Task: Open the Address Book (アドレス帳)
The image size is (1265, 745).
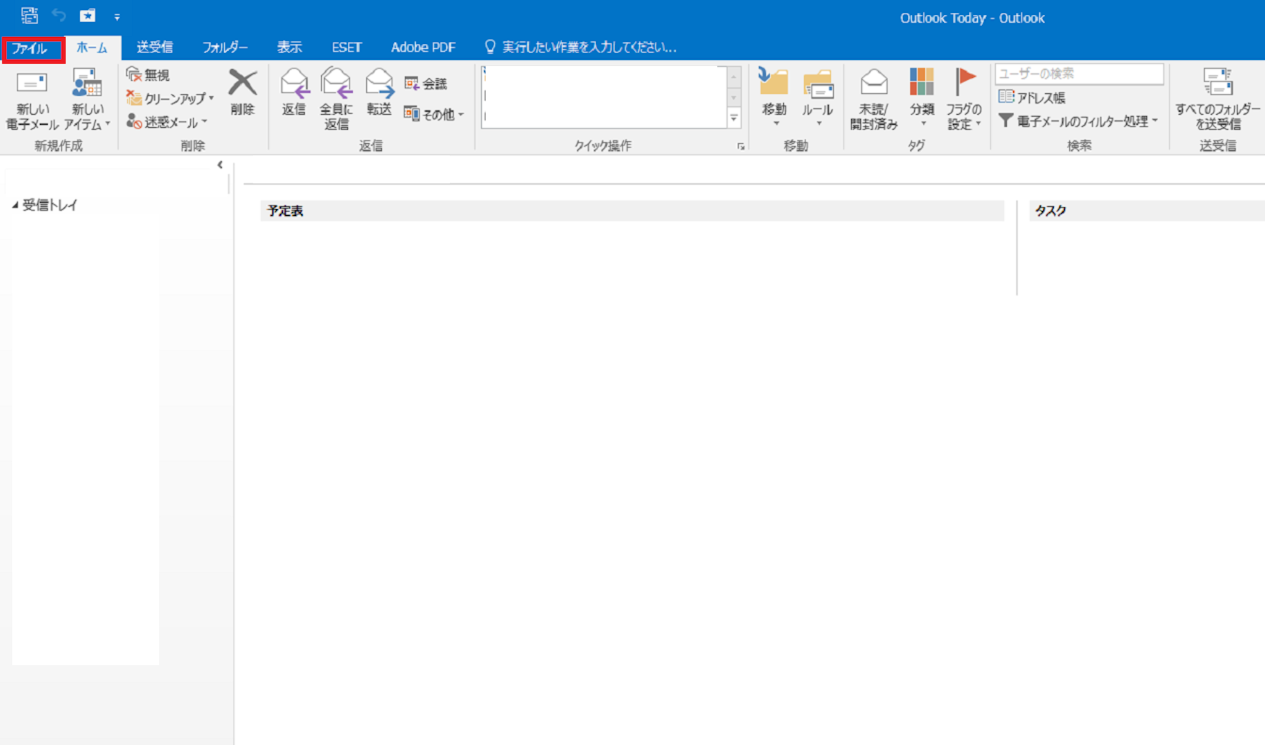Action: 1032,98
